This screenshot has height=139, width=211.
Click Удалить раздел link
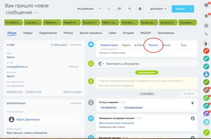tap(73, 92)
